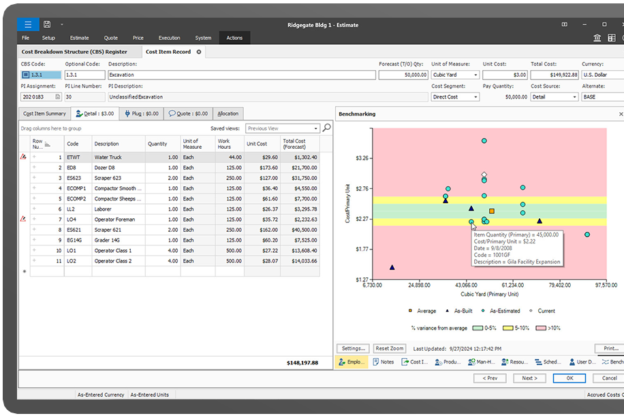Click the magnifier search icon beside Saved views
Screen dimensions: 624x418
327,128
